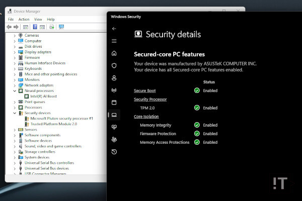Image resolution: width=302 pixels, height=201 pixels.
Task: Open Virus & threat protection shield icon
Action: click(114, 65)
